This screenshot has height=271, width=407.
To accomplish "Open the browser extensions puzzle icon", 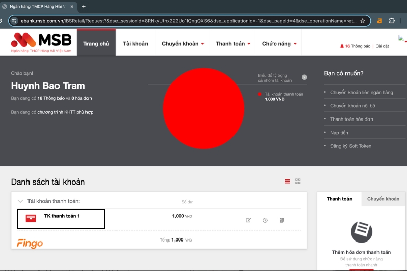I will [392, 21].
